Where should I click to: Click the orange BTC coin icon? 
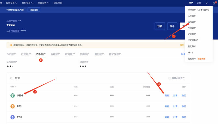pyautogui.click(x=13, y=106)
